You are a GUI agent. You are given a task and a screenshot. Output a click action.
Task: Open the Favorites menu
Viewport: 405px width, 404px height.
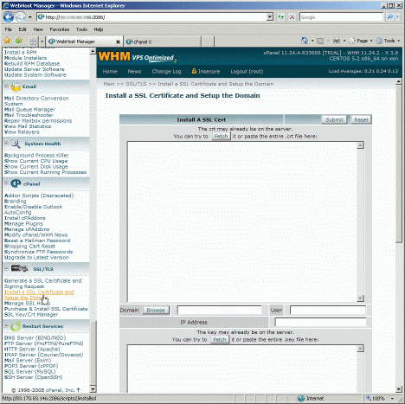pyautogui.click(x=60, y=29)
